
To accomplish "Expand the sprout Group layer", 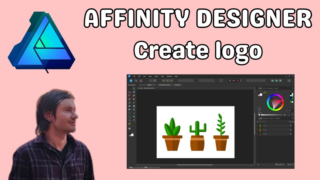I will 257,134.
